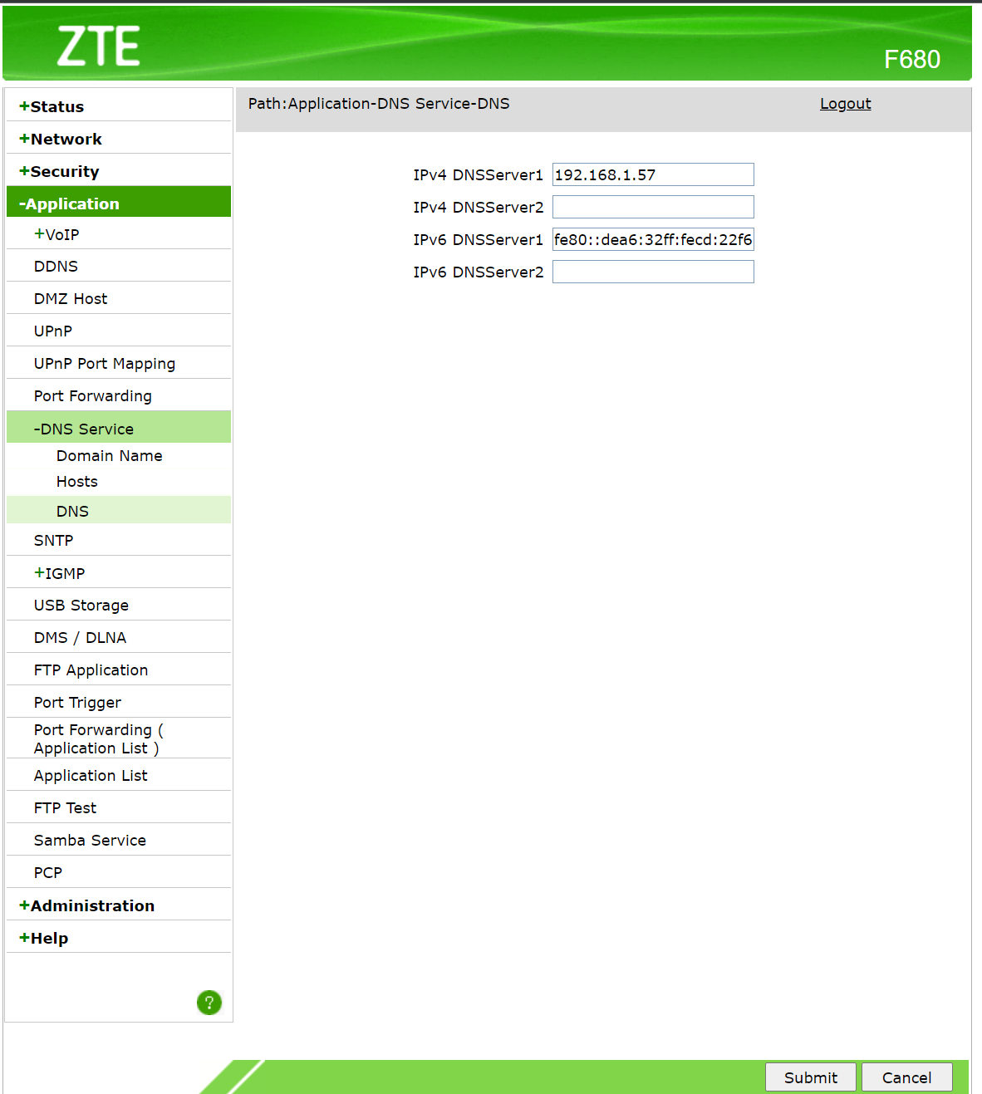Select Hosts under DNS Service
This screenshot has height=1094, width=982.
tap(77, 482)
